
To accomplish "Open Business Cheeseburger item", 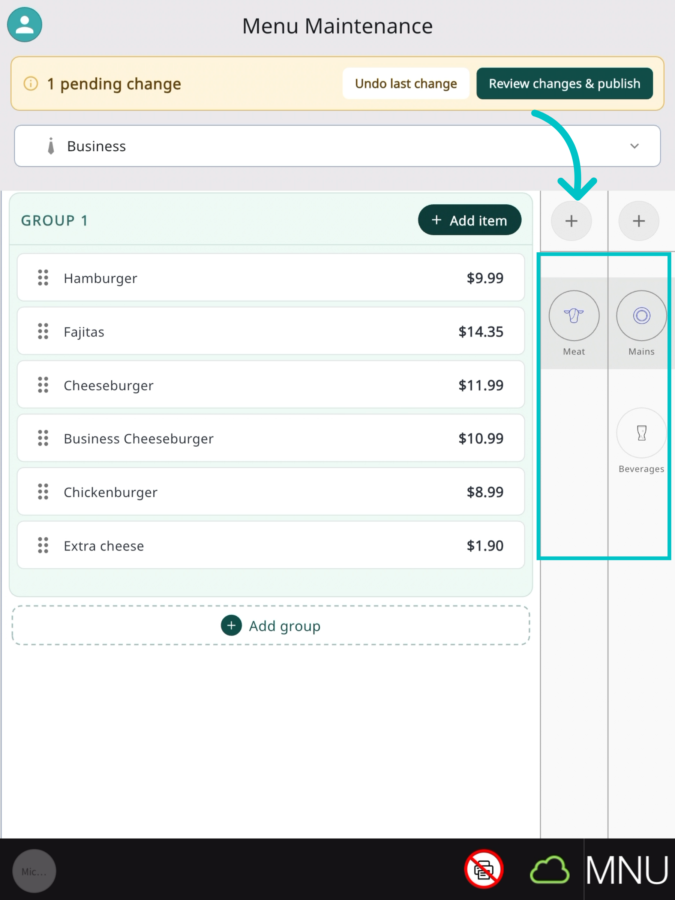I will coord(271,438).
